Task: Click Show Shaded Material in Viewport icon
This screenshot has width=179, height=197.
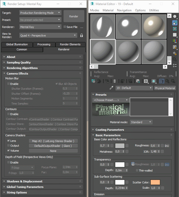Action: (x=154, y=81)
